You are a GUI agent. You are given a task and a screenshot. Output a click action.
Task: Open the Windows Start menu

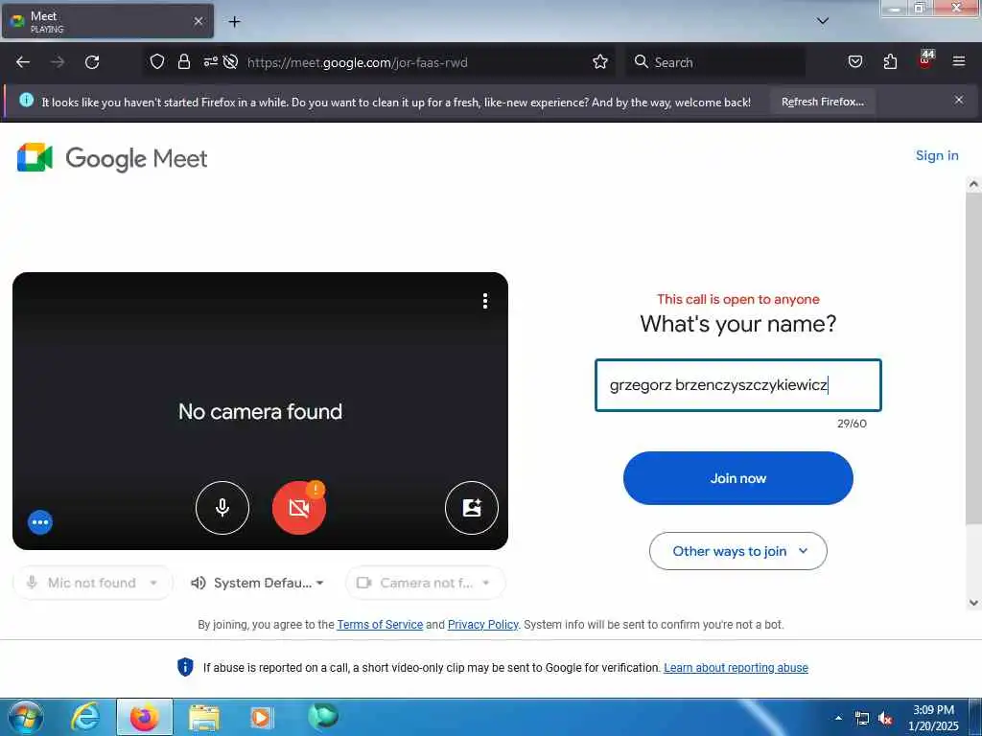(25, 717)
